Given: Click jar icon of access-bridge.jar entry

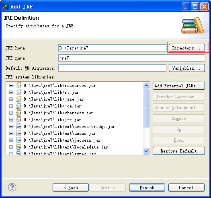Looking at the screenshot, I should (18, 126).
